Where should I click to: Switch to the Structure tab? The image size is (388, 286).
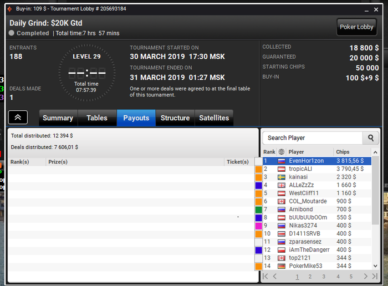175,118
